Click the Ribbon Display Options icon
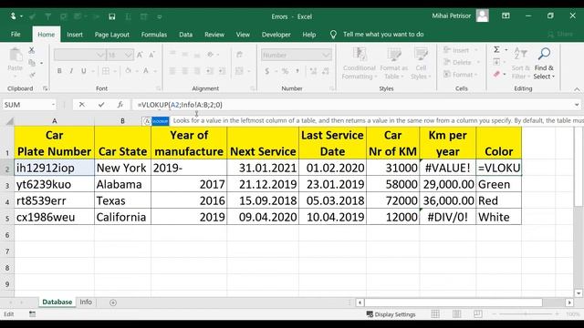The height and width of the screenshot is (328, 584). point(506,16)
